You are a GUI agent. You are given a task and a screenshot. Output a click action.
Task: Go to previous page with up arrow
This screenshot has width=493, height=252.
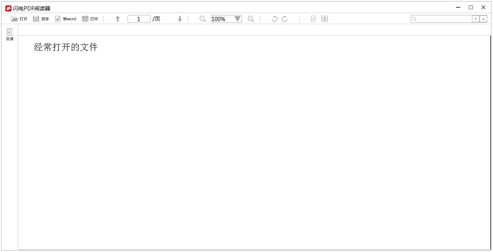[x=118, y=19]
